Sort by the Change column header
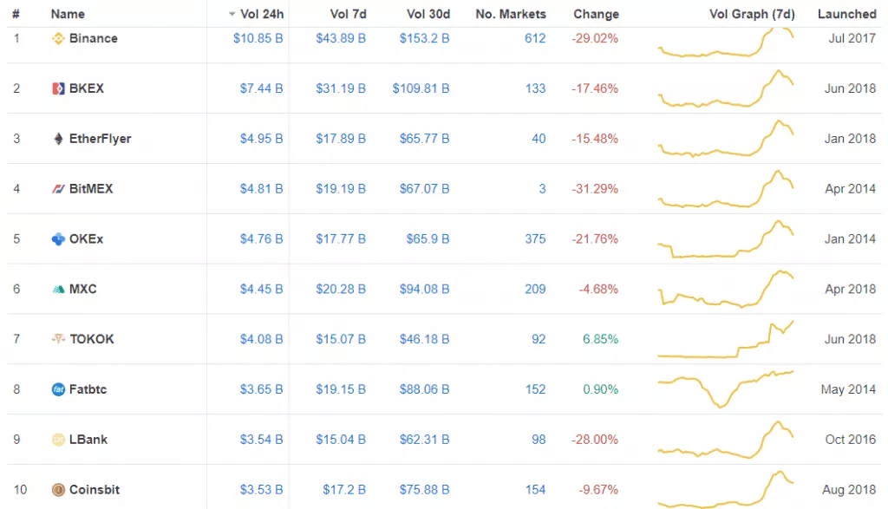Image resolution: width=888 pixels, height=509 pixels. point(596,14)
